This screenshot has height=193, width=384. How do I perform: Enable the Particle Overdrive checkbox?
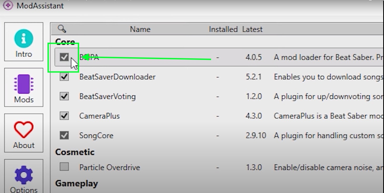coord(64,167)
